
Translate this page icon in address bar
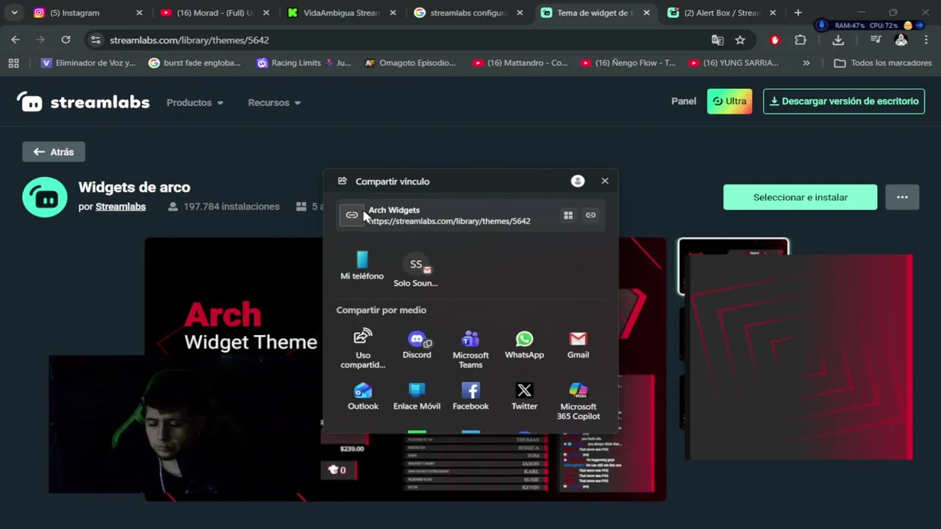pos(718,40)
